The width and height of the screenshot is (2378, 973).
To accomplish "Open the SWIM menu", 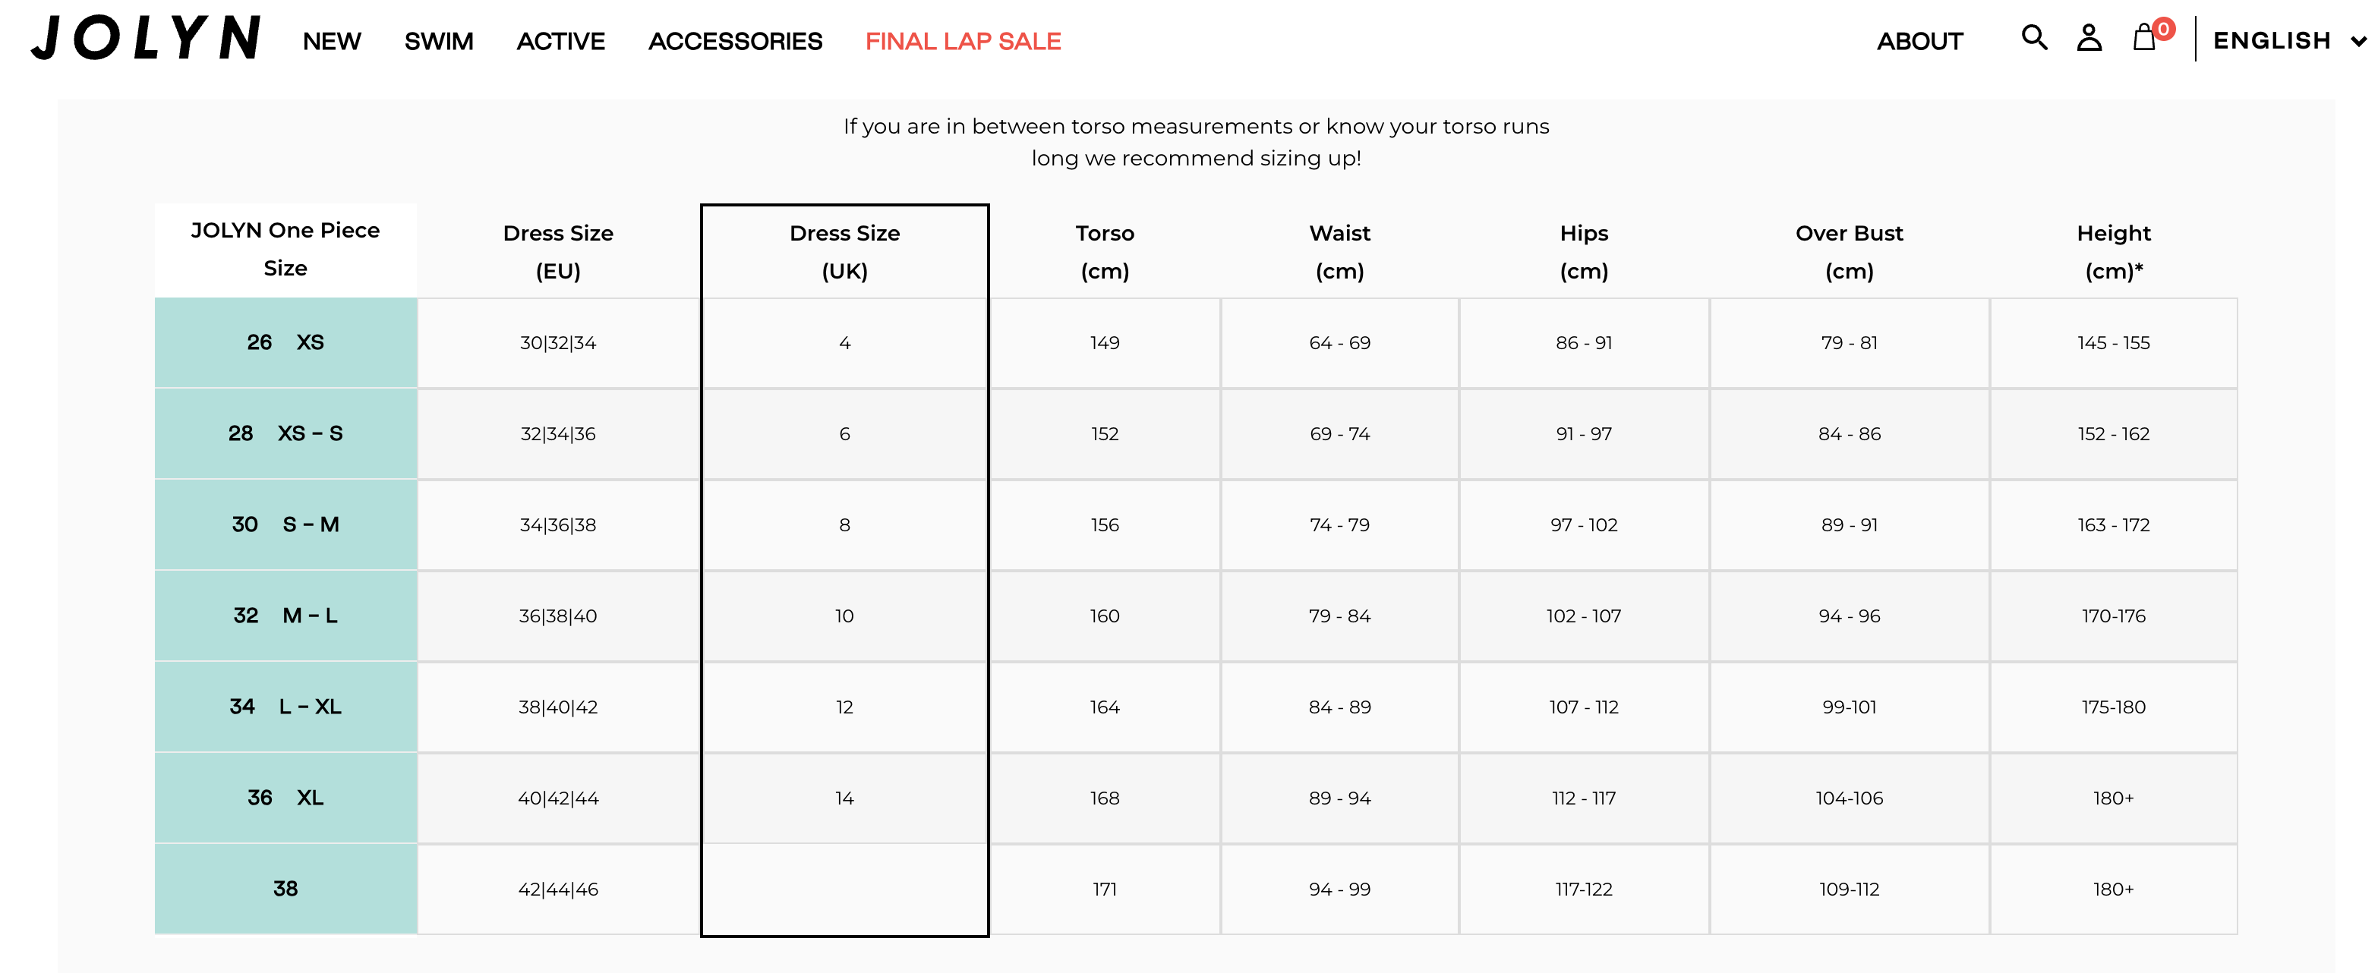I will [x=439, y=42].
